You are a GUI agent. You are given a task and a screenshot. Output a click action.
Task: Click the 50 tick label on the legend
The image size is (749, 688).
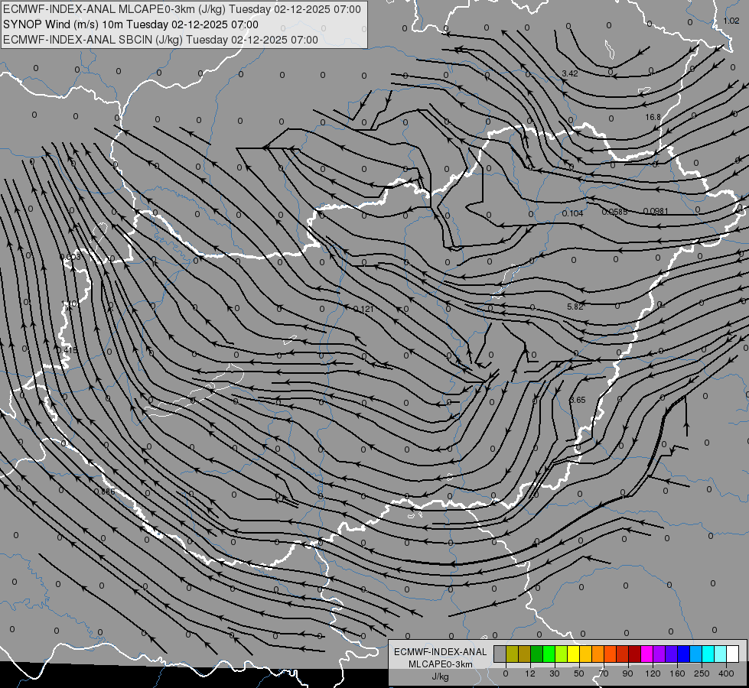579,673
